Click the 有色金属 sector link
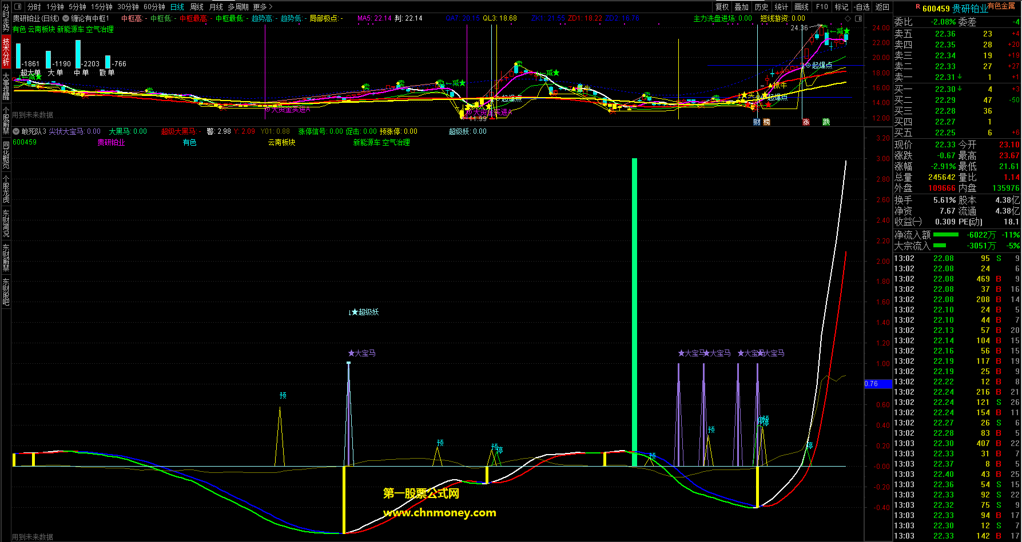The height and width of the screenshot is (542, 1022). click(1001, 6)
